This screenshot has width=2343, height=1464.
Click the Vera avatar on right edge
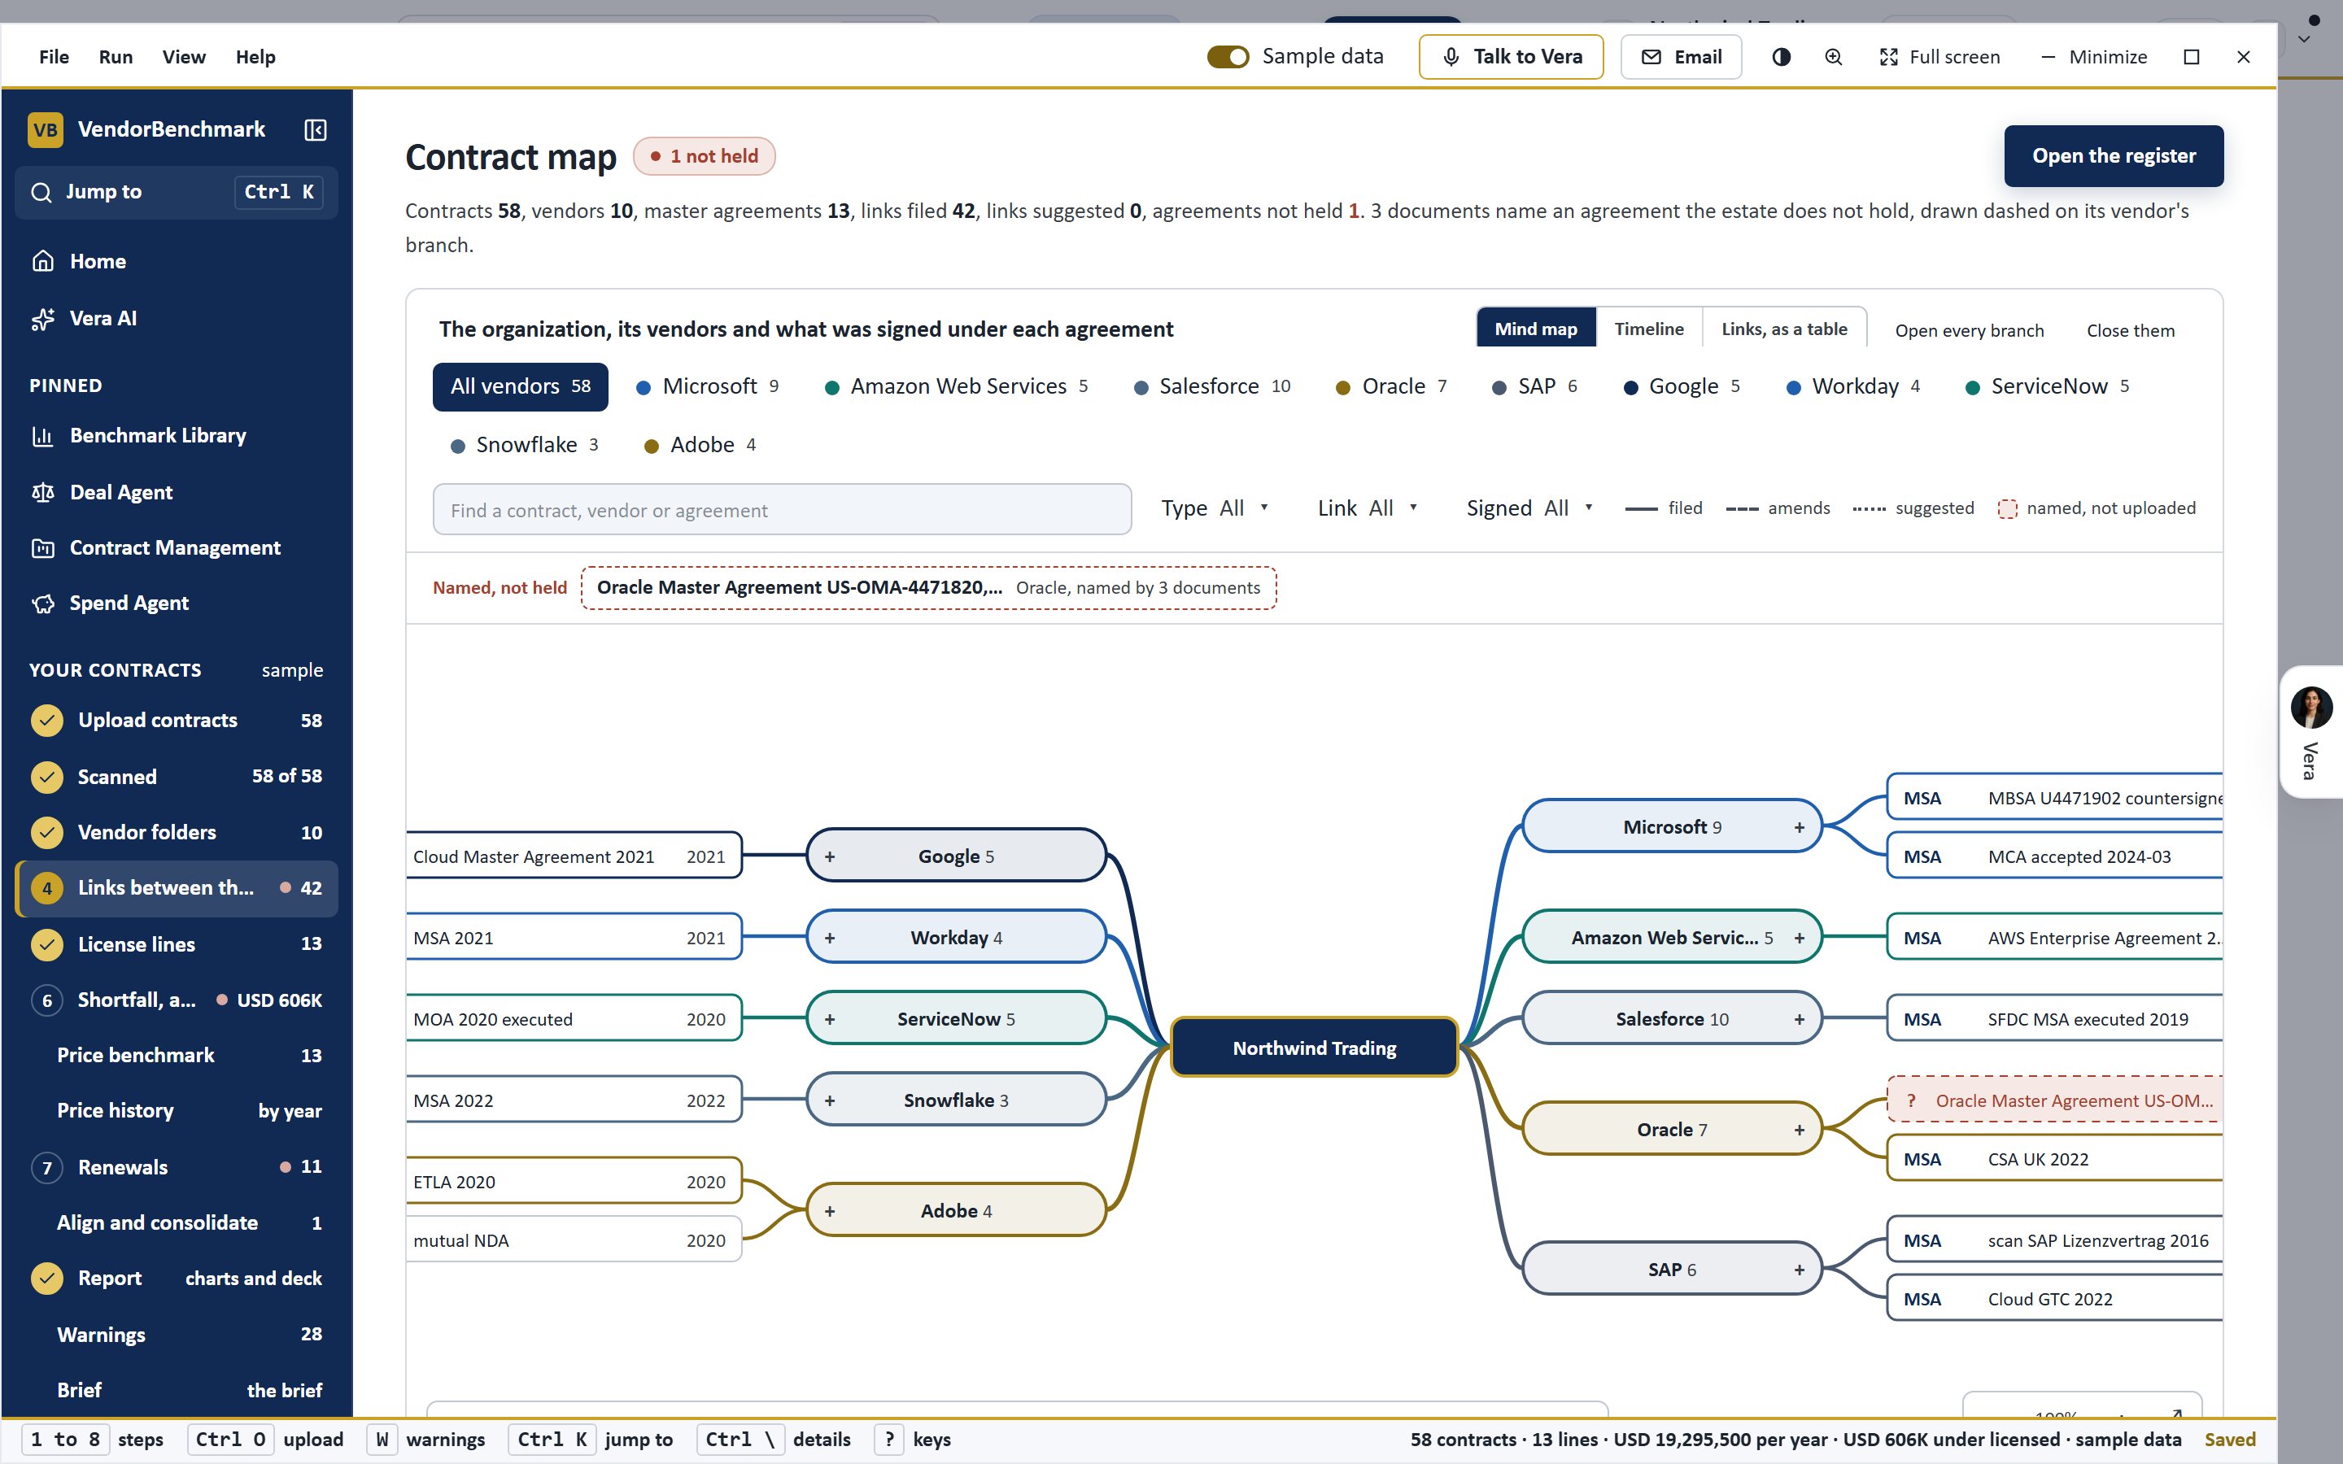(2311, 708)
